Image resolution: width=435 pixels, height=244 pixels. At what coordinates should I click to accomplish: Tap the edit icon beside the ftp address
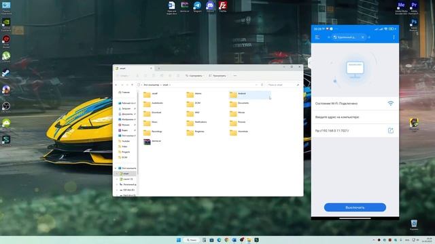(x=391, y=131)
